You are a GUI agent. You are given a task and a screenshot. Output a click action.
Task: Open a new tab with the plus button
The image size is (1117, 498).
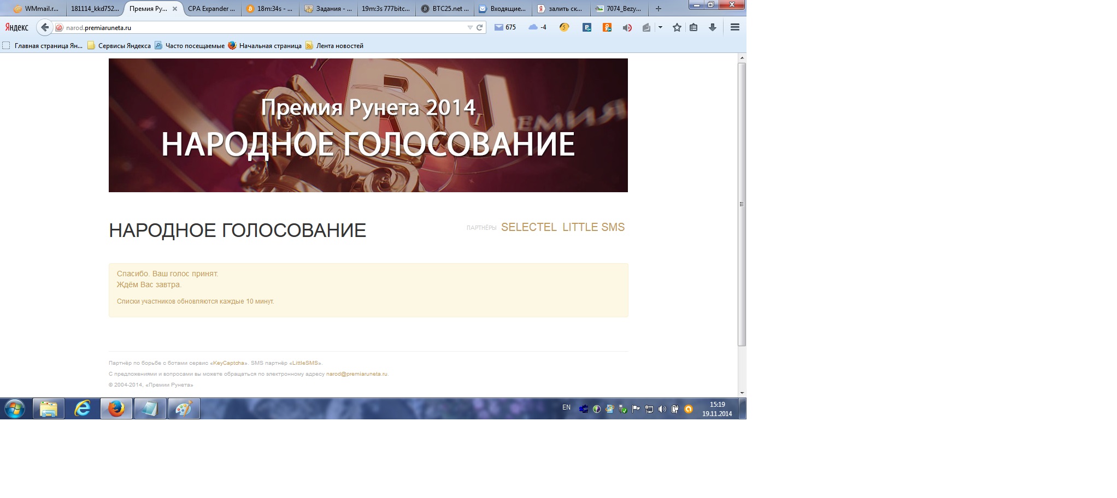659,9
